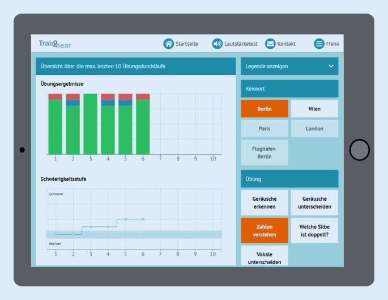
Task: Select Berlin as Reiseort
Action: tap(265, 108)
